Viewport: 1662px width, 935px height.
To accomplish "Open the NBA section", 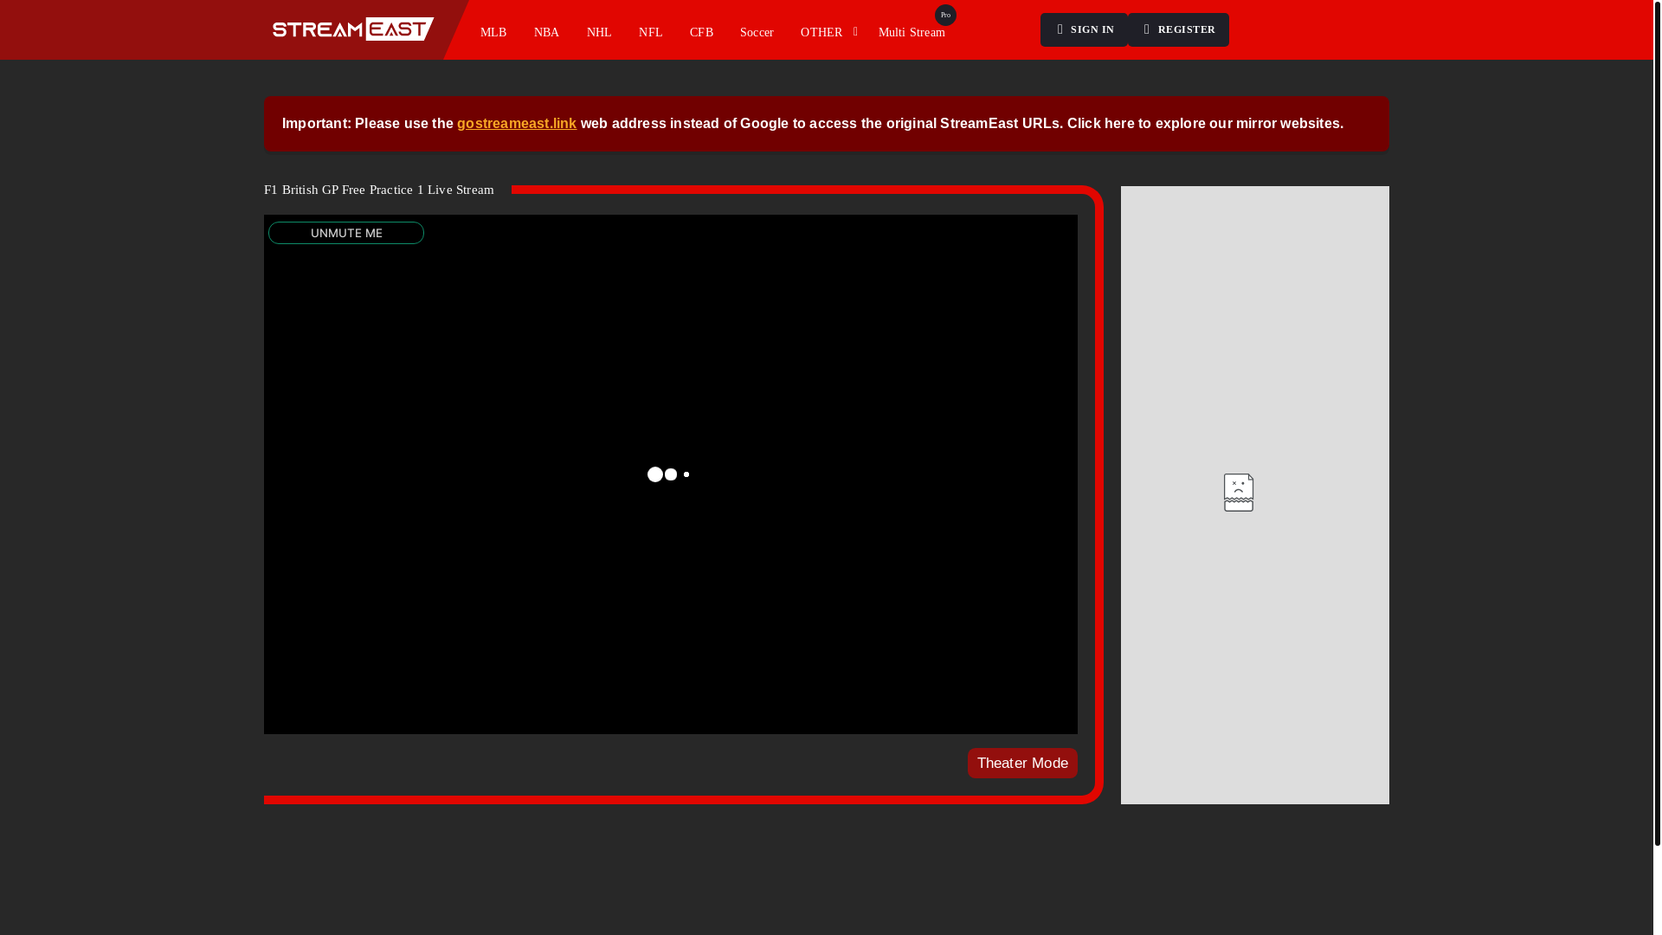I will click(546, 32).
